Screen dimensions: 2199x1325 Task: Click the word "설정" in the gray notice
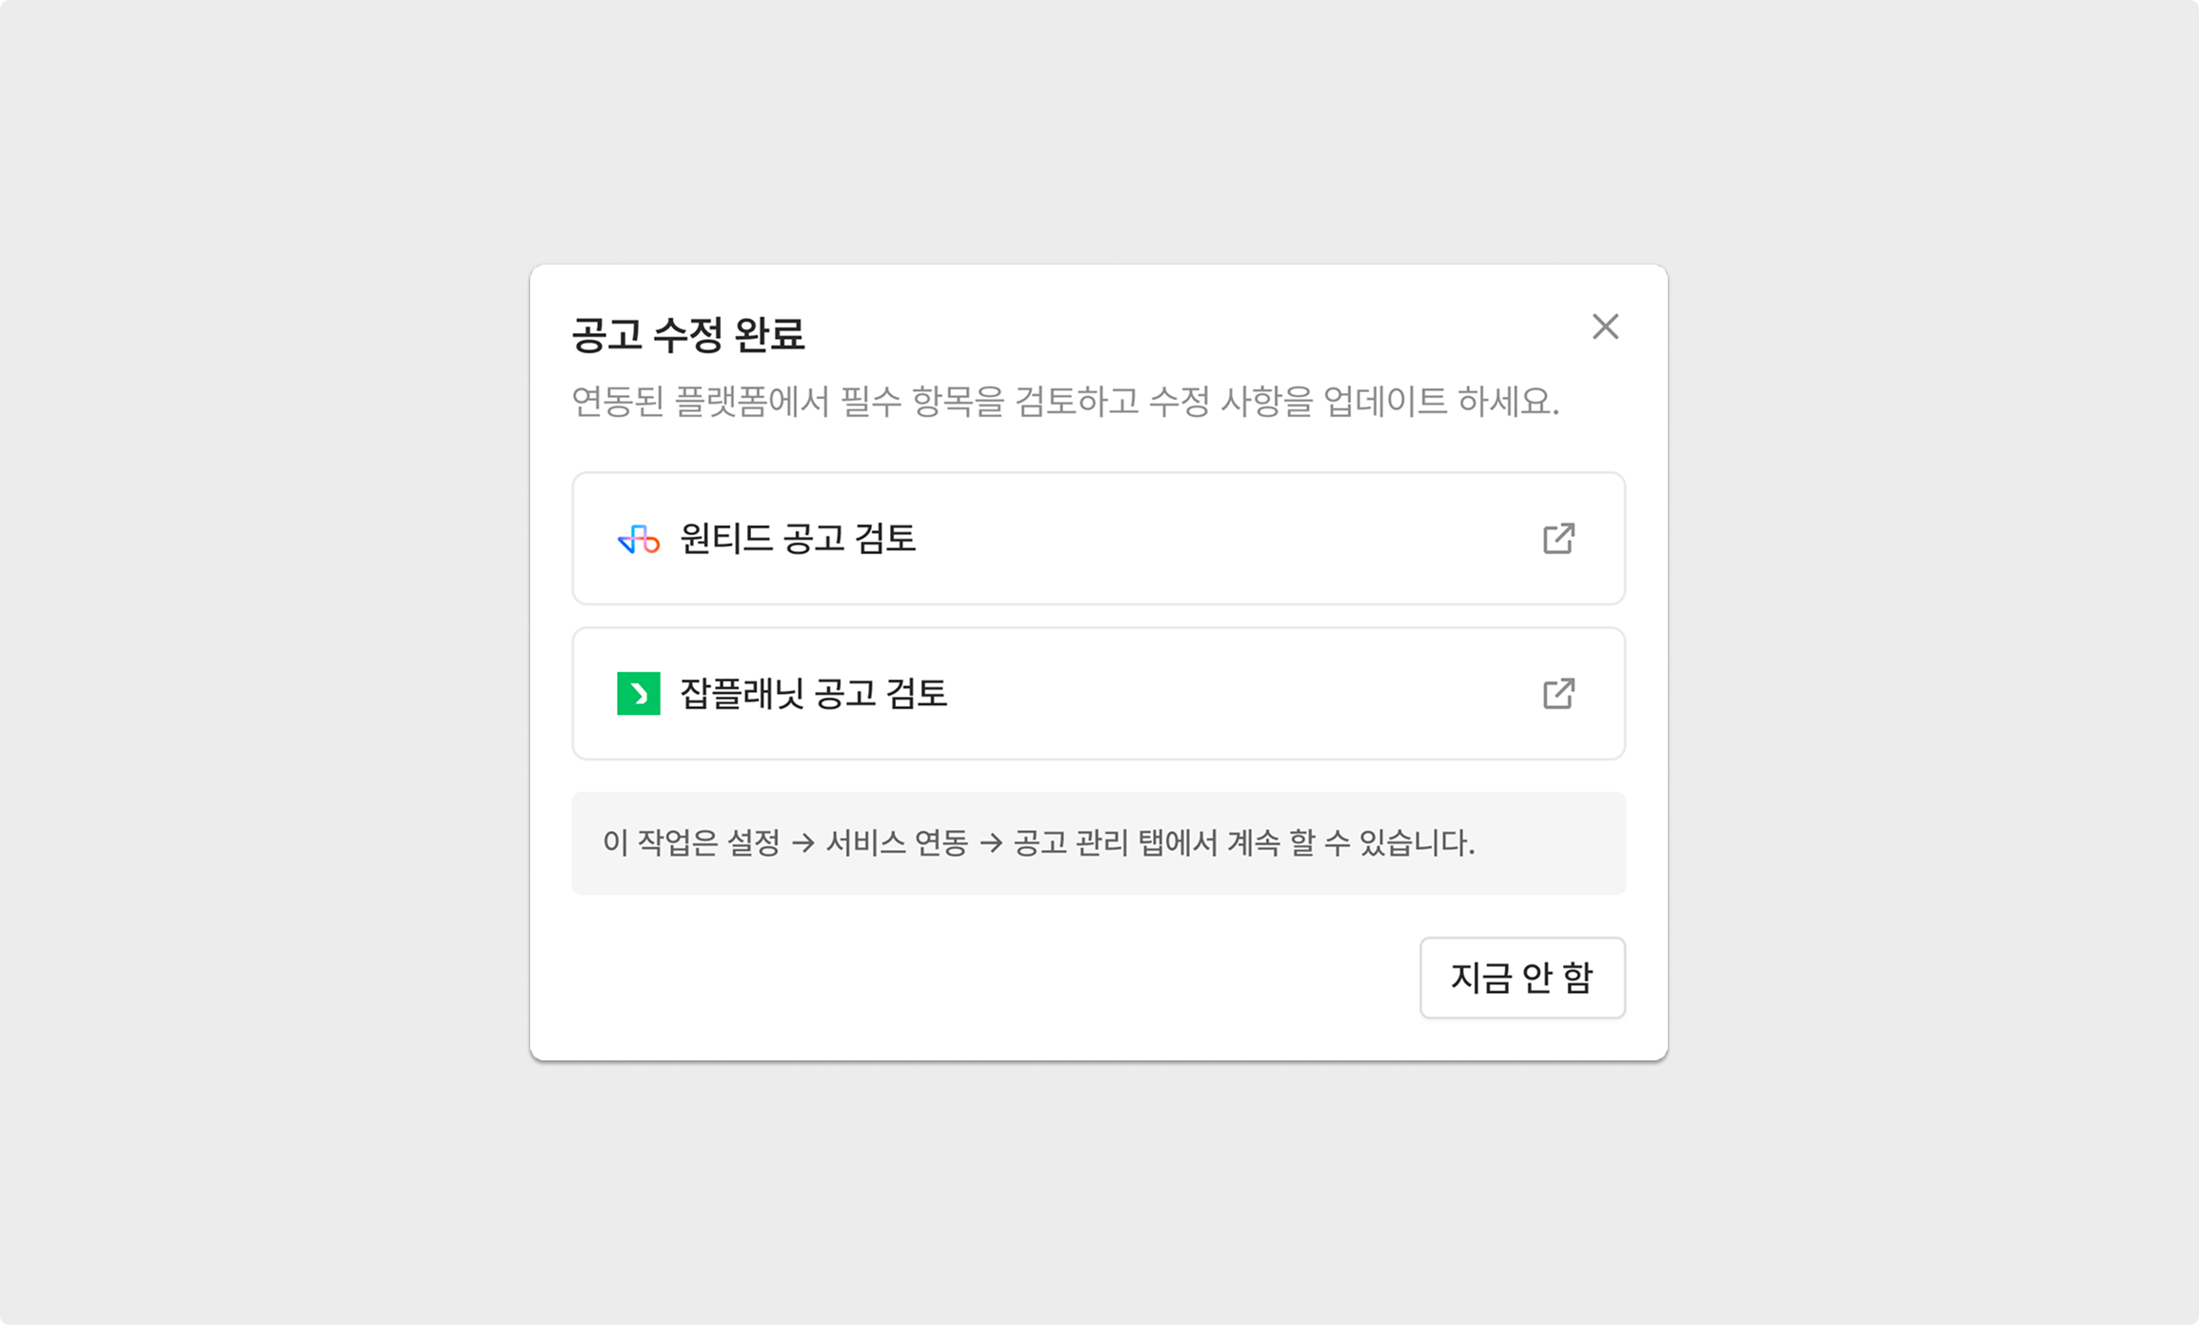753,843
